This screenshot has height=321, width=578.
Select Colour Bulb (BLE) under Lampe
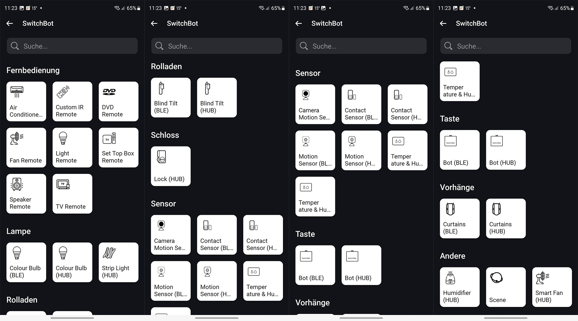pos(26,262)
